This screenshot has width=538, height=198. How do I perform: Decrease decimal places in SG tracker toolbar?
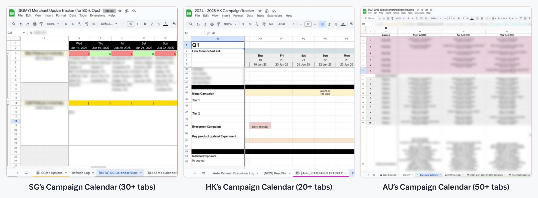(x=79, y=24)
